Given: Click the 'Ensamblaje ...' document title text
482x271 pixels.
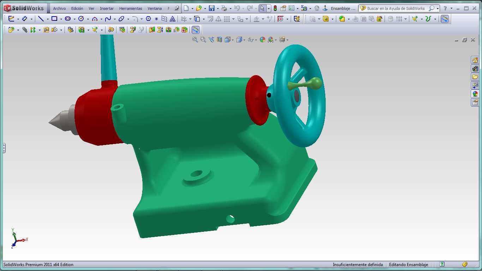Looking at the screenshot, I should 343,8.
